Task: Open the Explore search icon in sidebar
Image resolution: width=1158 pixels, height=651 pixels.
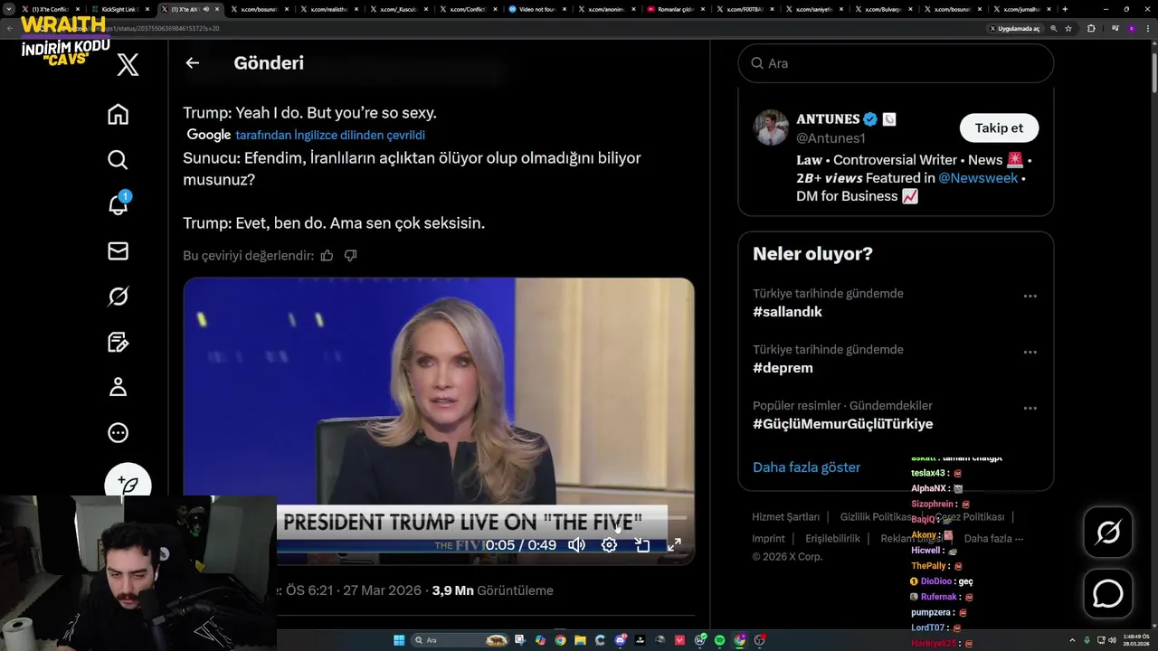Action: 118,160
